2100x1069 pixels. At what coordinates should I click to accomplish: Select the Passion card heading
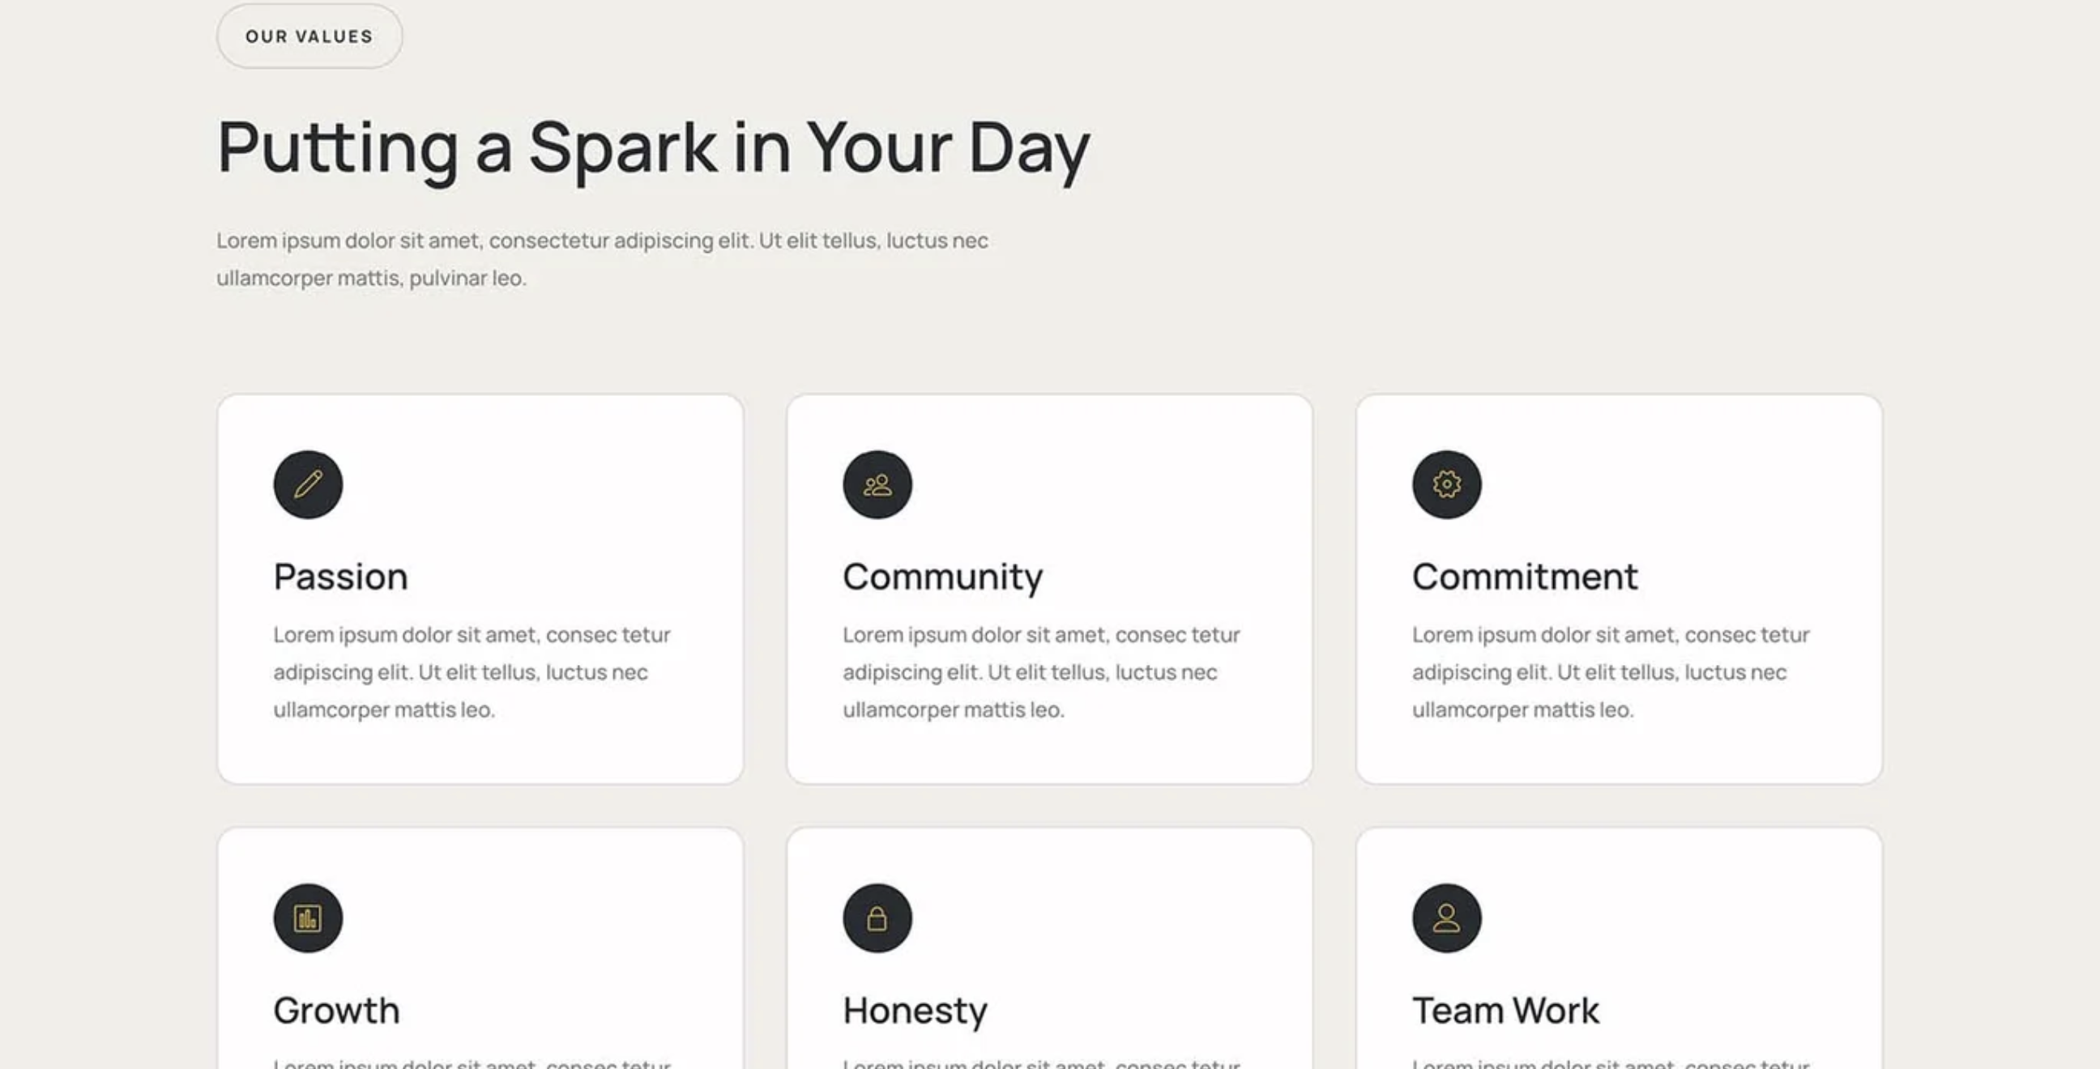point(341,577)
